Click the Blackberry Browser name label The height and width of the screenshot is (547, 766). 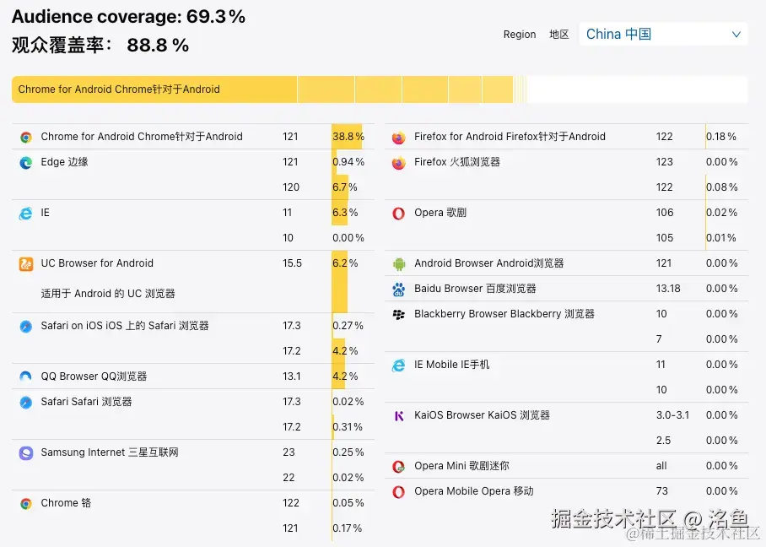click(504, 314)
